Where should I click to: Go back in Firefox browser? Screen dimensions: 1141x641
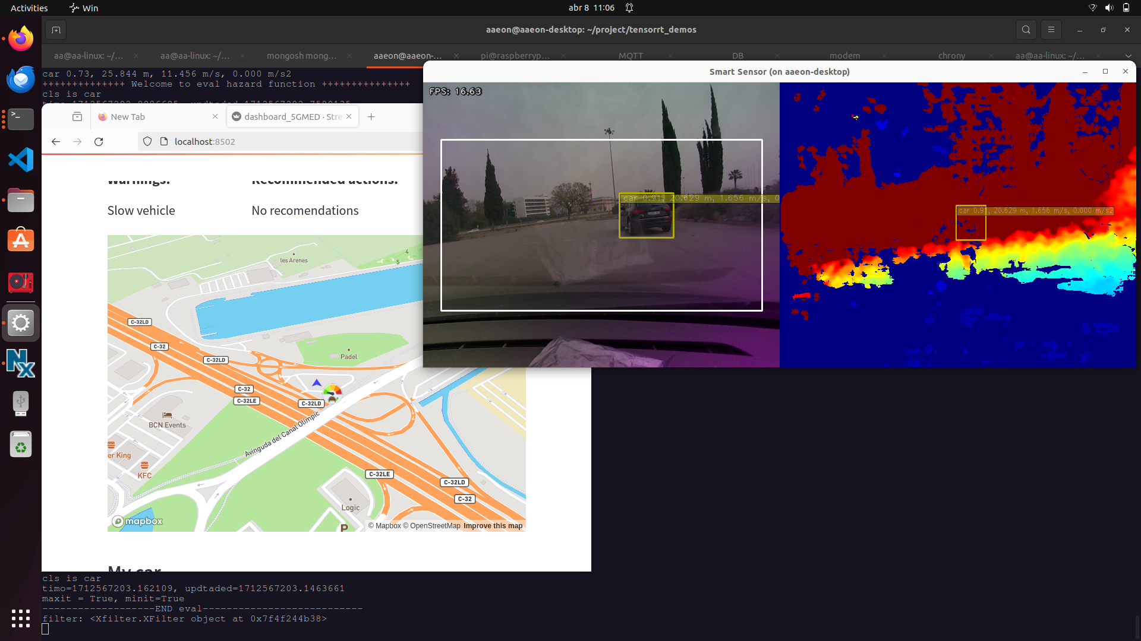click(x=56, y=142)
